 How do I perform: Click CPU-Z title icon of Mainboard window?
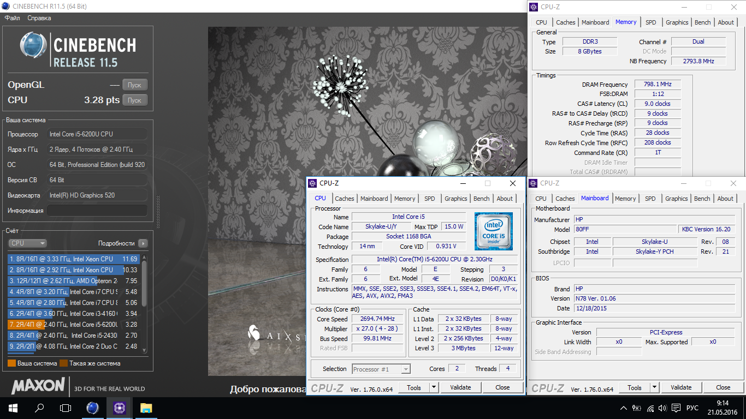pyautogui.click(x=533, y=183)
